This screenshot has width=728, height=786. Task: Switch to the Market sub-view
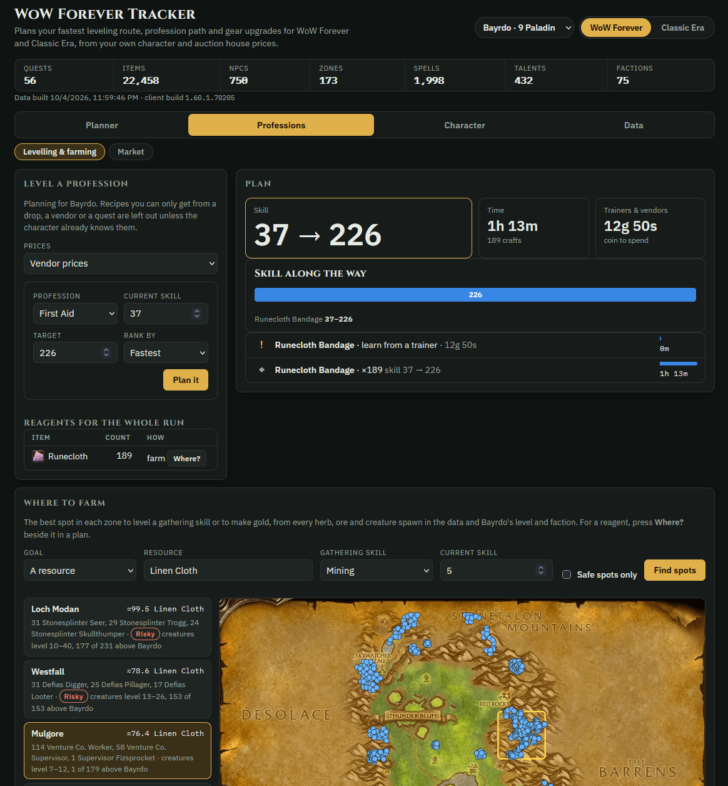[x=131, y=151]
